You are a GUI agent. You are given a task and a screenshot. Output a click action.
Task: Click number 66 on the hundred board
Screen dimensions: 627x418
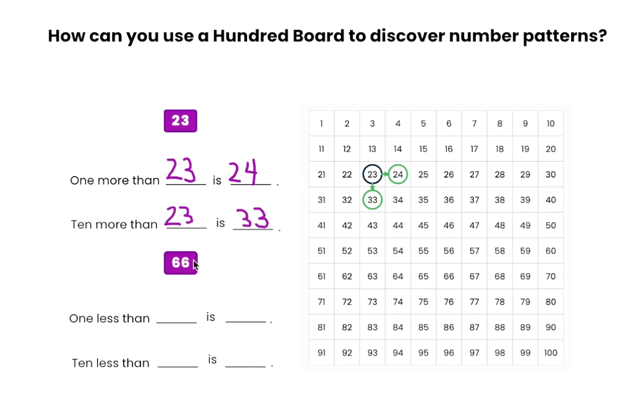click(x=449, y=276)
